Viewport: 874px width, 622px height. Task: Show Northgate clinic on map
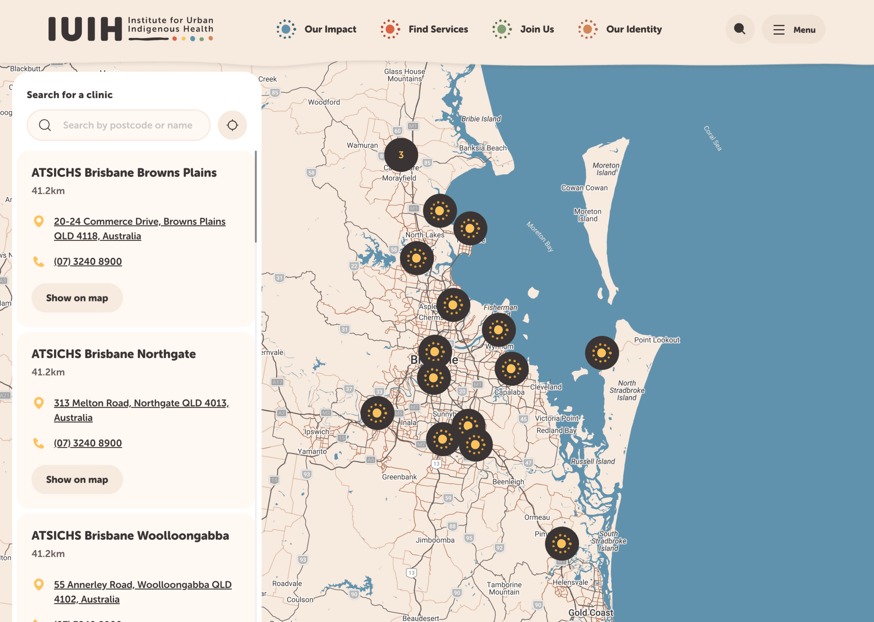click(77, 479)
